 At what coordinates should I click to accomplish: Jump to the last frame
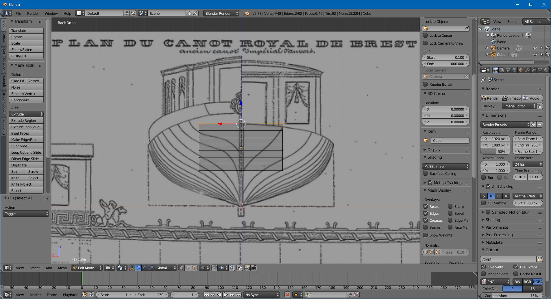[x=238, y=295]
